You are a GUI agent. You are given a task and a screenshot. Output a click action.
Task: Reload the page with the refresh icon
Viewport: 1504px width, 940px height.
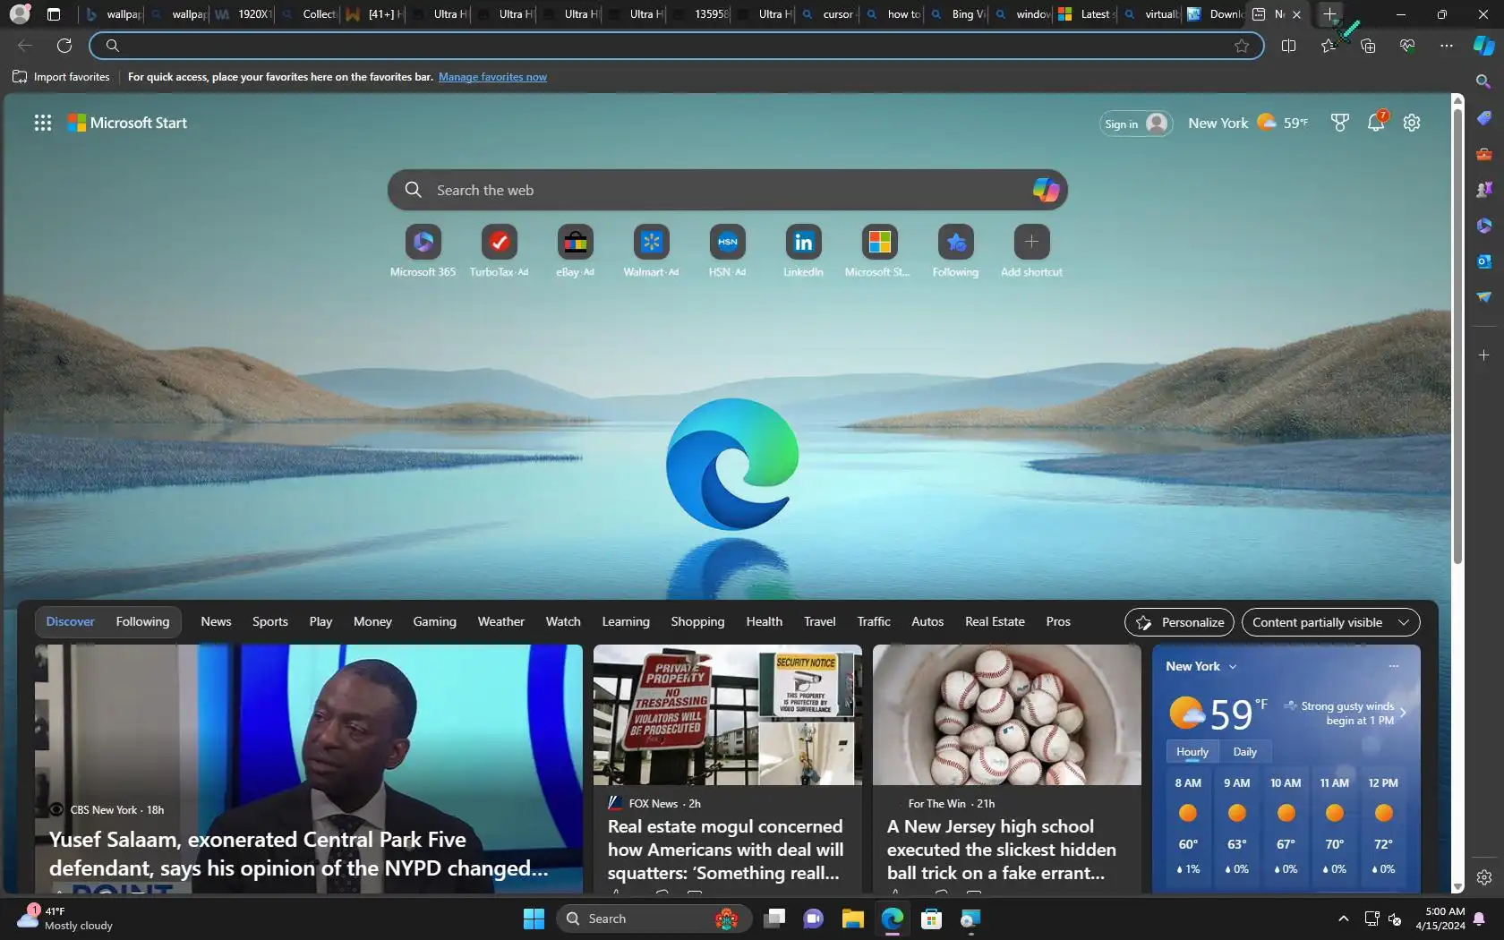(64, 46)
